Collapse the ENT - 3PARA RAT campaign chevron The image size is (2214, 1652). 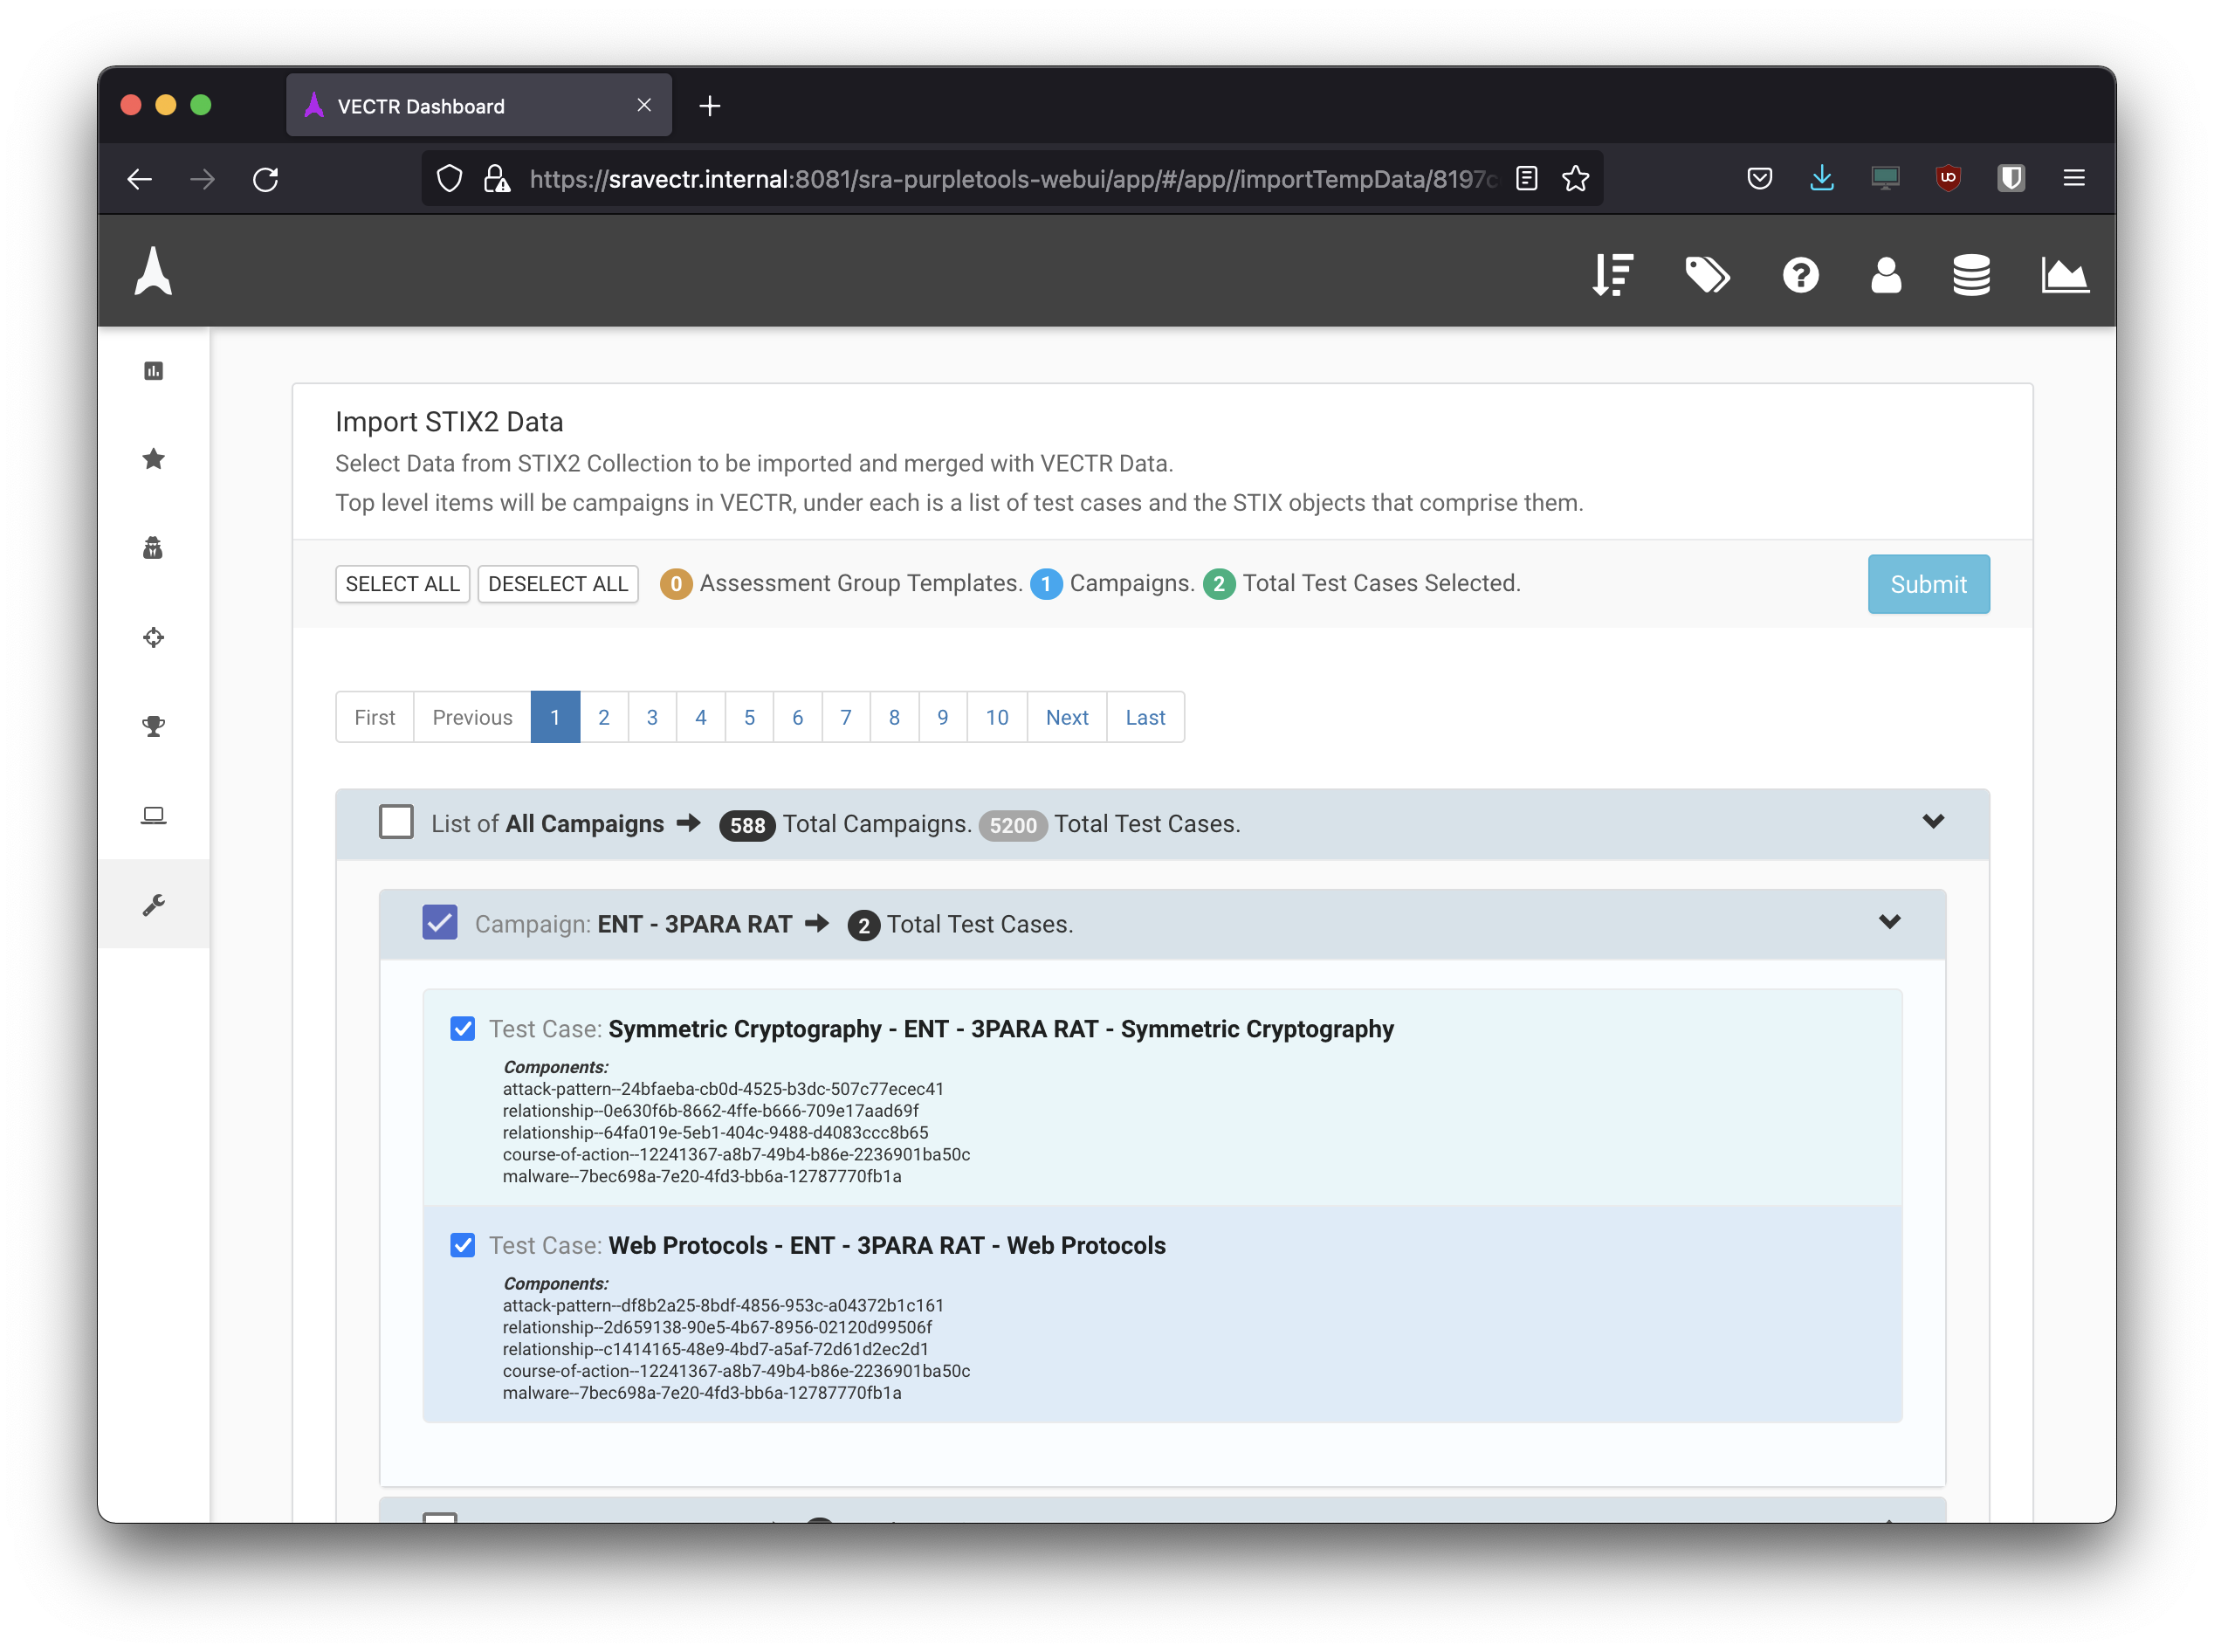(x=1889, y=922)
